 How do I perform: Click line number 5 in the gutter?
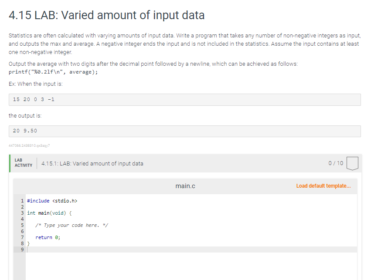coord(22,225)
